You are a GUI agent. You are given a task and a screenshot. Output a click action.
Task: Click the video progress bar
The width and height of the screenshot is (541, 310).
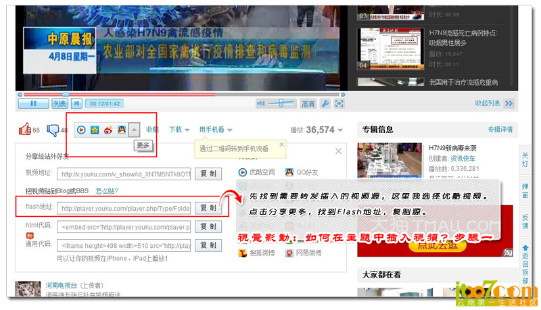click(181, 95)
